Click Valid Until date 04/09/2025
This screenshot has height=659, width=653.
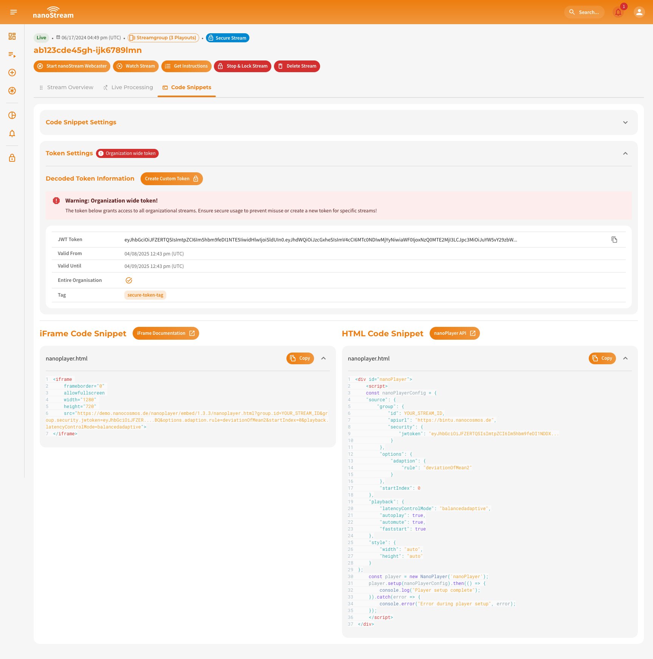154,266
